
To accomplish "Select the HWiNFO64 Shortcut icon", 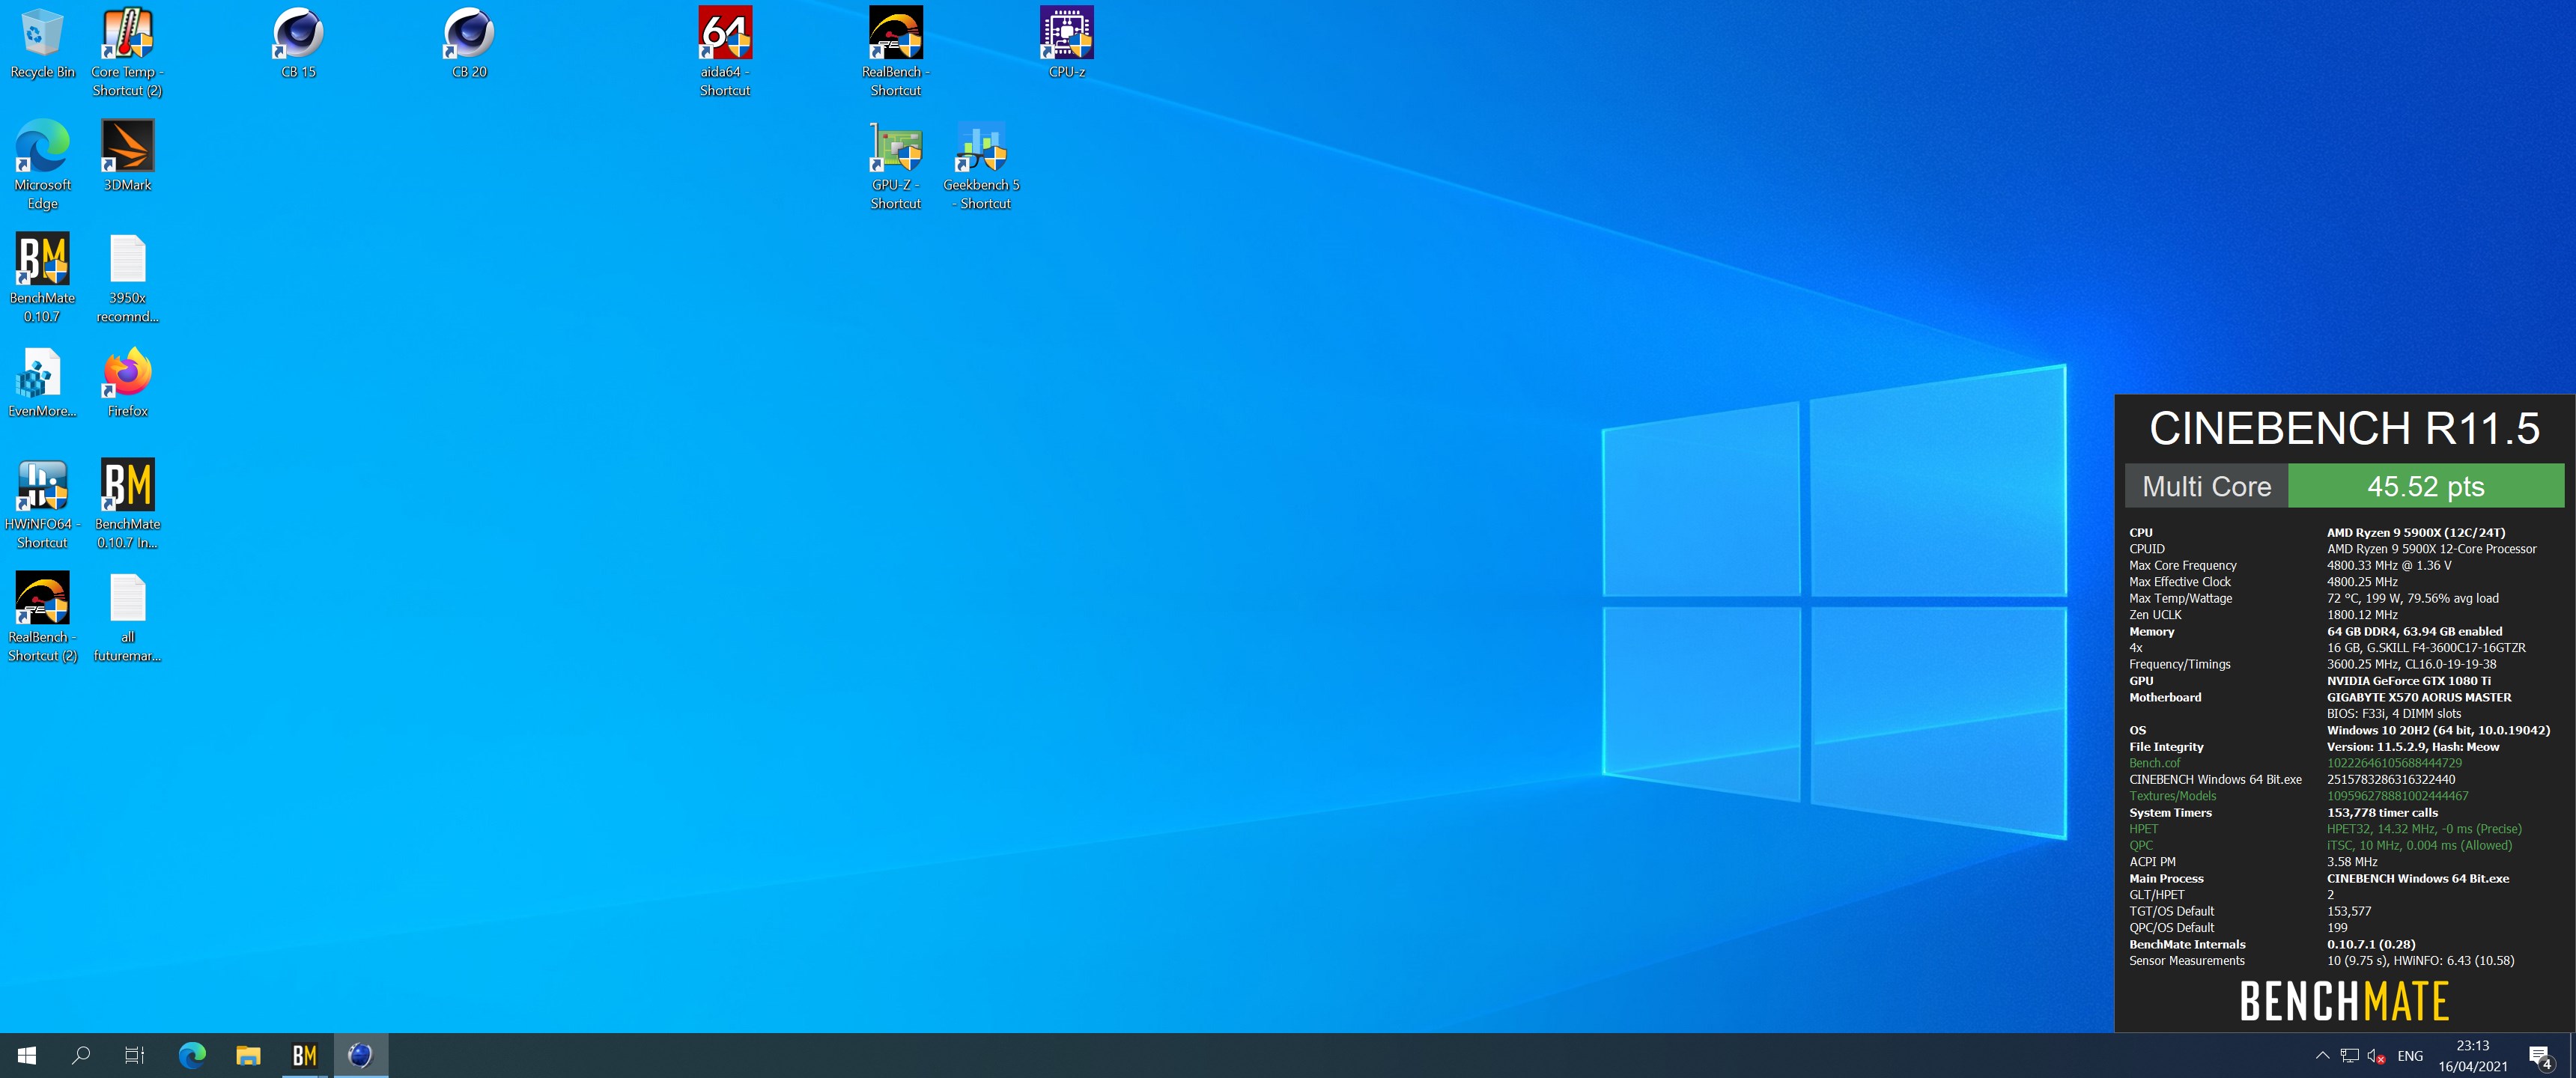I will click(x=42, y=504).
